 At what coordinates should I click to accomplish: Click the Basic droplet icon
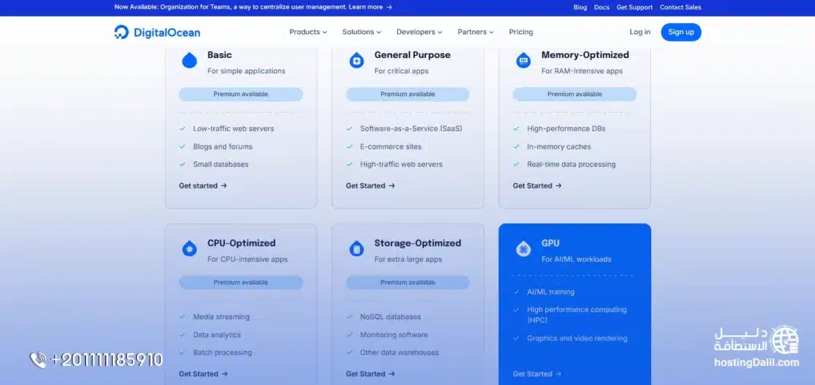(189, 60)
